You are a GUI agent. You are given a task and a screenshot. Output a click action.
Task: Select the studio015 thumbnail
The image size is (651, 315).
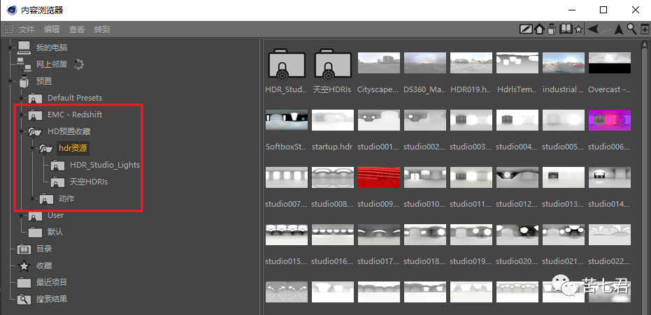[287, 235]
